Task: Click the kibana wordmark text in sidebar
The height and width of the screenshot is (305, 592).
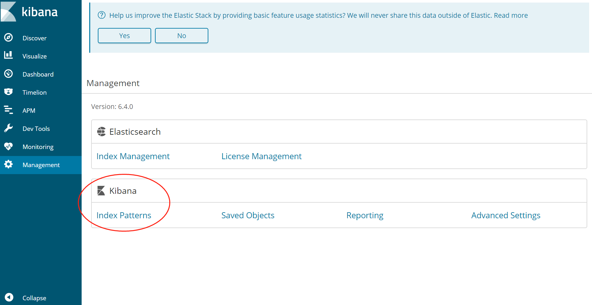Action: click(39, 12)
